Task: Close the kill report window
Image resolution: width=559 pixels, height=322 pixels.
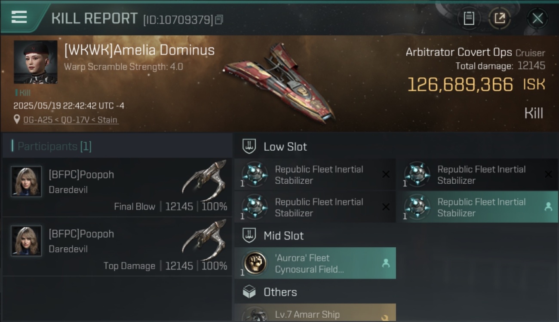Action: (537, 18)
